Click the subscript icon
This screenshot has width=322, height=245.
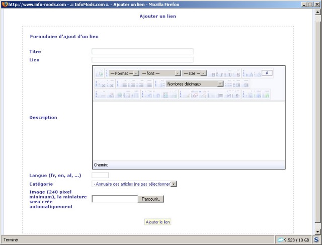[104, 85]
